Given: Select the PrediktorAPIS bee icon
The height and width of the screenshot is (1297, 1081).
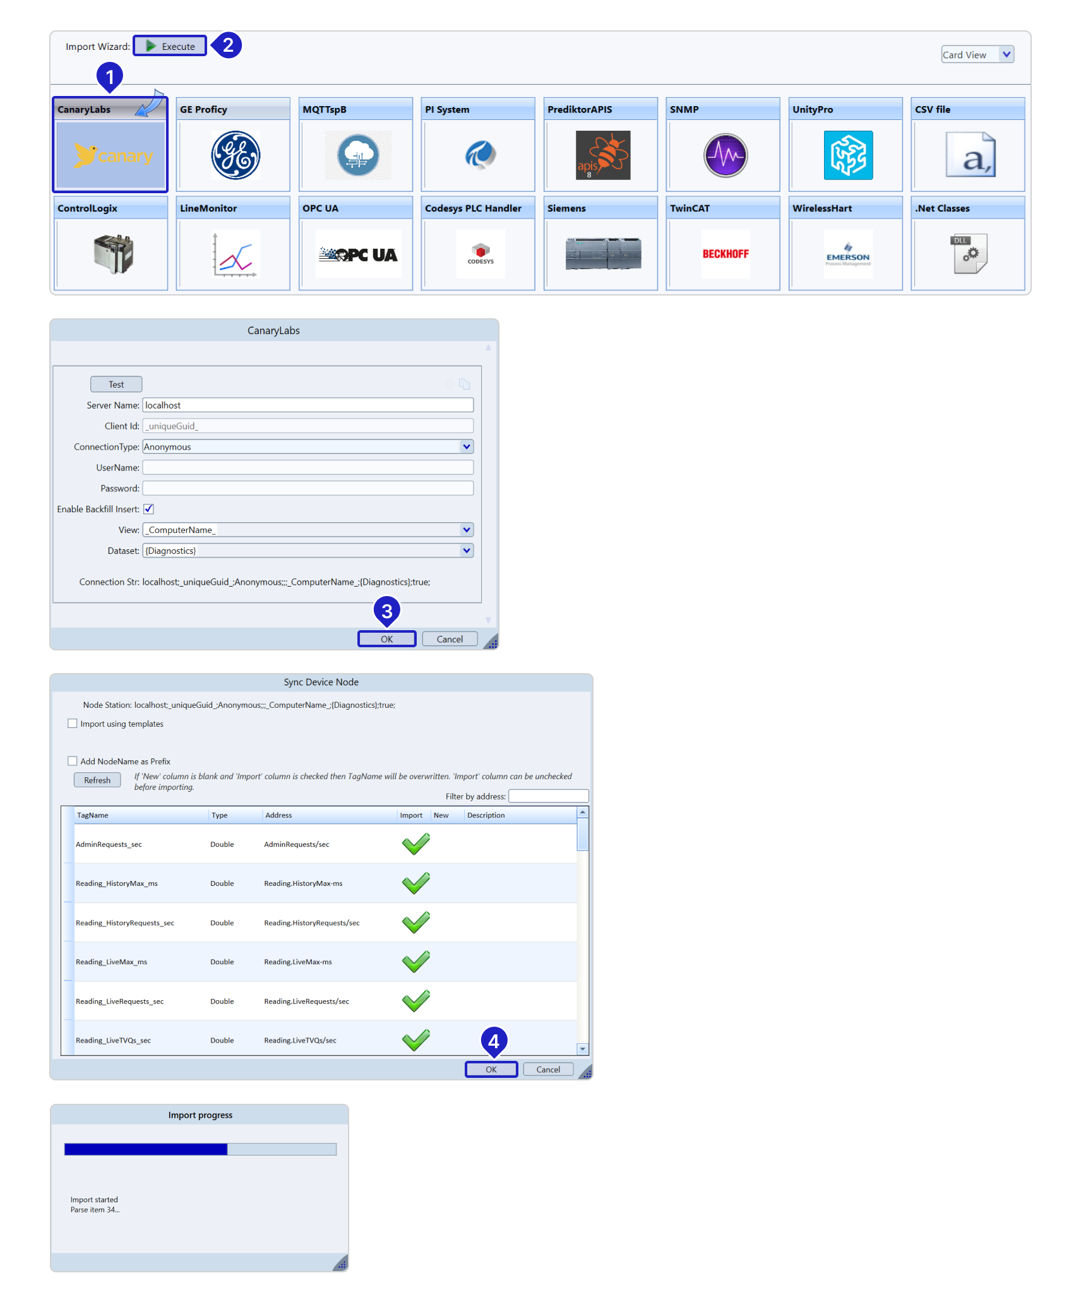Looking at the screenshot, I should click(602, 155).
